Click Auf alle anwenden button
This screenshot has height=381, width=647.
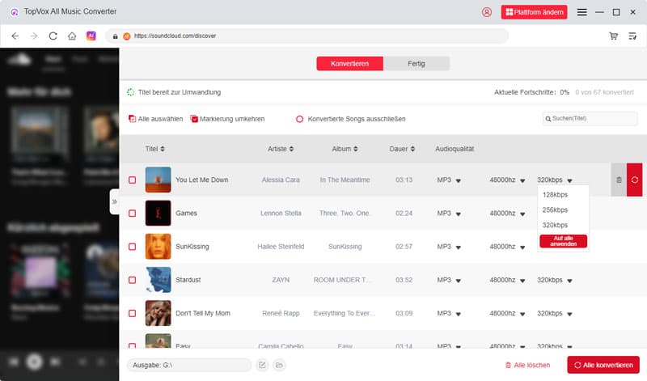coord(563,241)
